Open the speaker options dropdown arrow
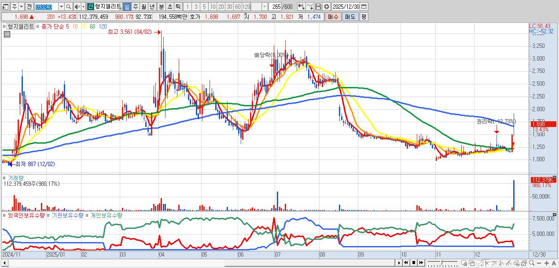 point(83,7)
